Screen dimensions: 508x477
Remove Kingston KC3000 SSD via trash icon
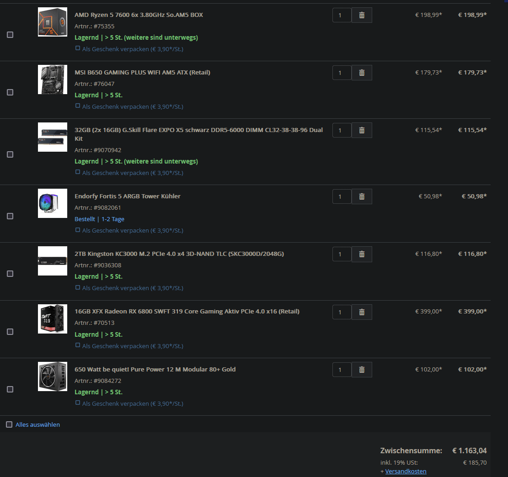click(362, 254)
